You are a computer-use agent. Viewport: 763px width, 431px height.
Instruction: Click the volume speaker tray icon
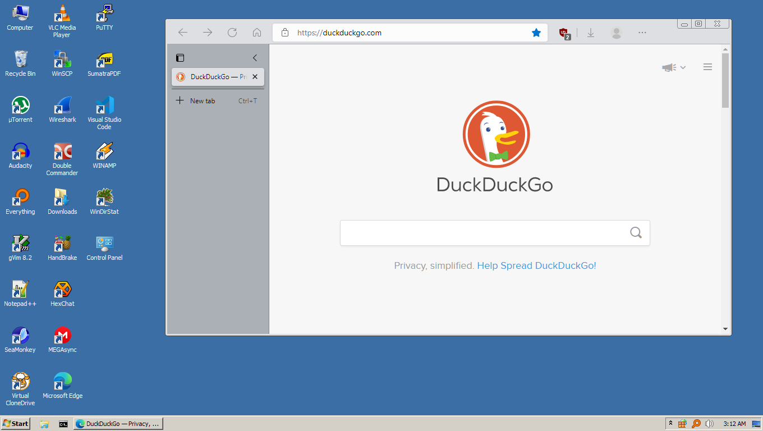click(709, 424)
